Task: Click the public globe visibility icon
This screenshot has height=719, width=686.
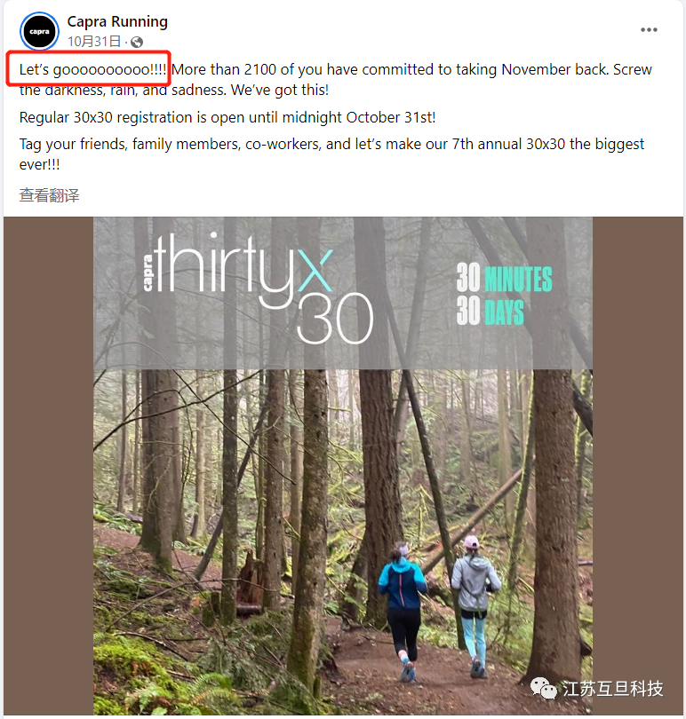Action: tap(136, 43)
